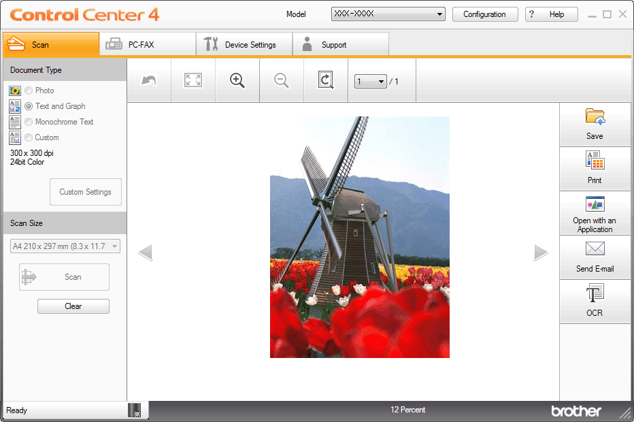Image resolution: width=634 pixels, height=422 pixels.
Task: Go to previous page with left arrow
Action: click(145, 253)
